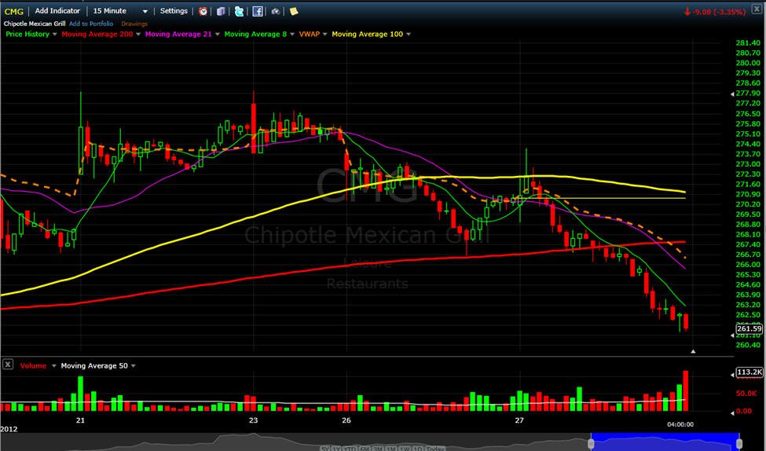Expand the Moving Average 21 dropdown arrow
766x451 pixels.
coord(218,35)
